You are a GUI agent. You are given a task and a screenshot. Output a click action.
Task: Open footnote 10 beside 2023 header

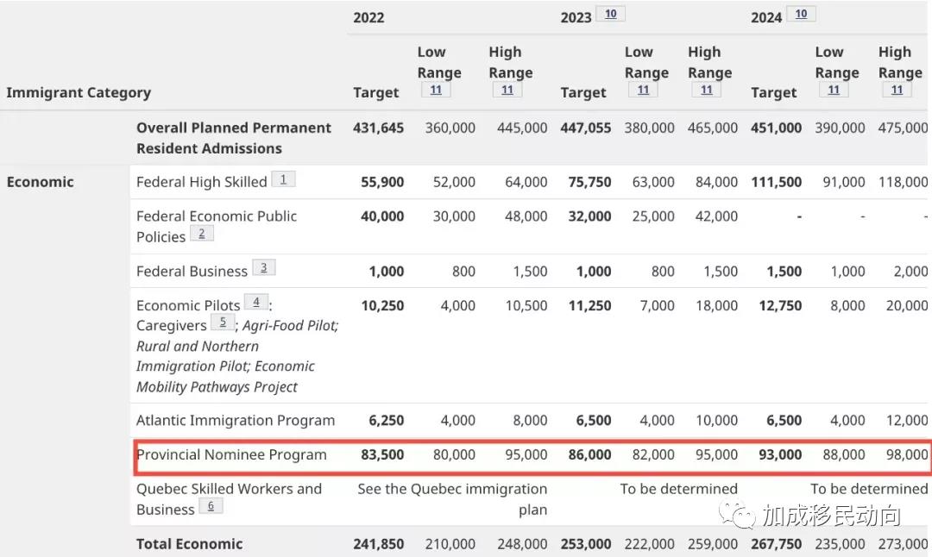pos(610,14)
